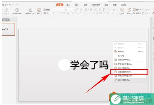The height and width of the screenshot is (105, 154).
Task: Open the 设计 (Design) tab
Action: point(77,5)
